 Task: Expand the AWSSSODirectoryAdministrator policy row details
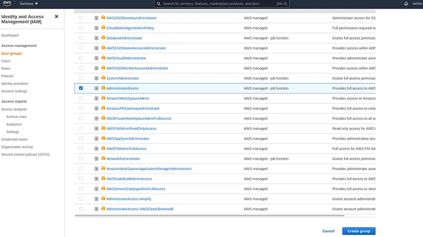96,18
